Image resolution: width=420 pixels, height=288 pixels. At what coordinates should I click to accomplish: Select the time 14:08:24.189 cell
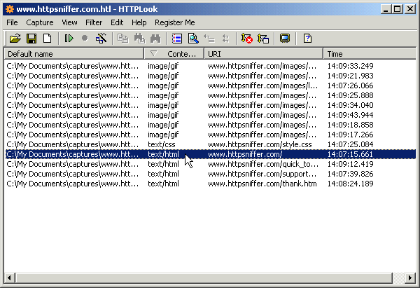(x=351, y=184)
